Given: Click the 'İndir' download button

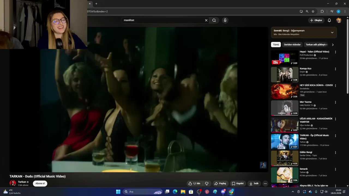Looking at the screenshot, I should 254,183.
